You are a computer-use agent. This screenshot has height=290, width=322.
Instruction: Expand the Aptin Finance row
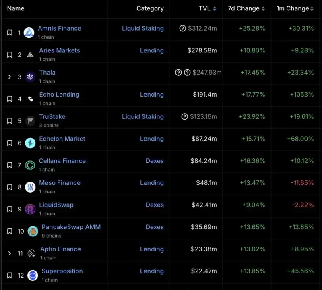10,253
